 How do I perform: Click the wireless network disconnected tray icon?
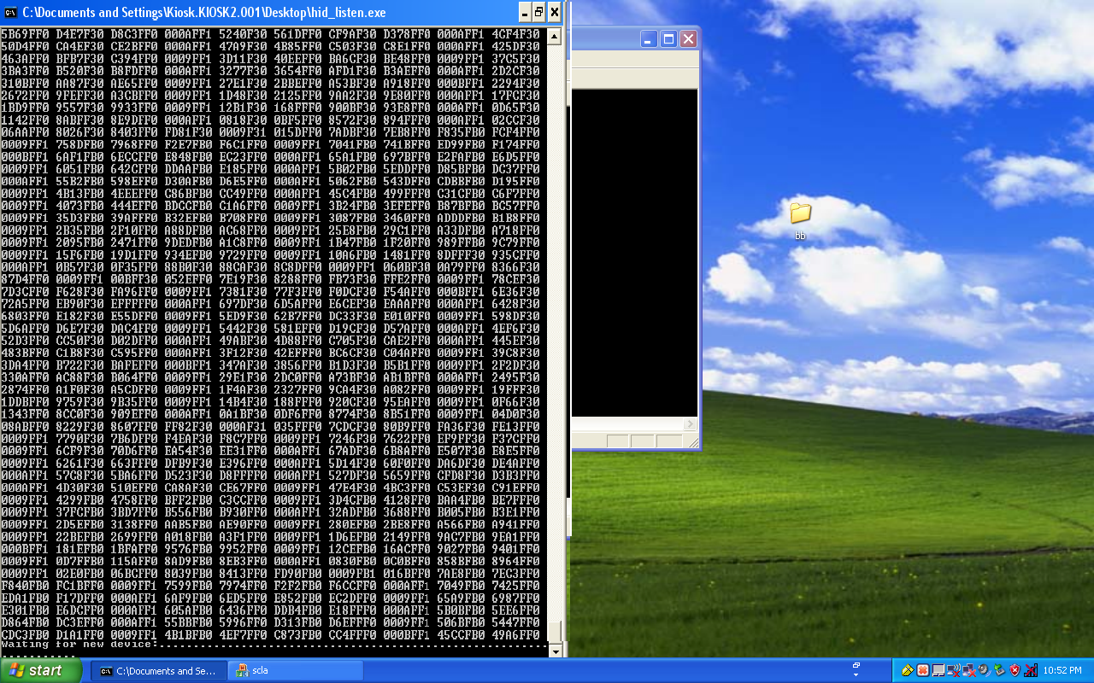(954, 670)
